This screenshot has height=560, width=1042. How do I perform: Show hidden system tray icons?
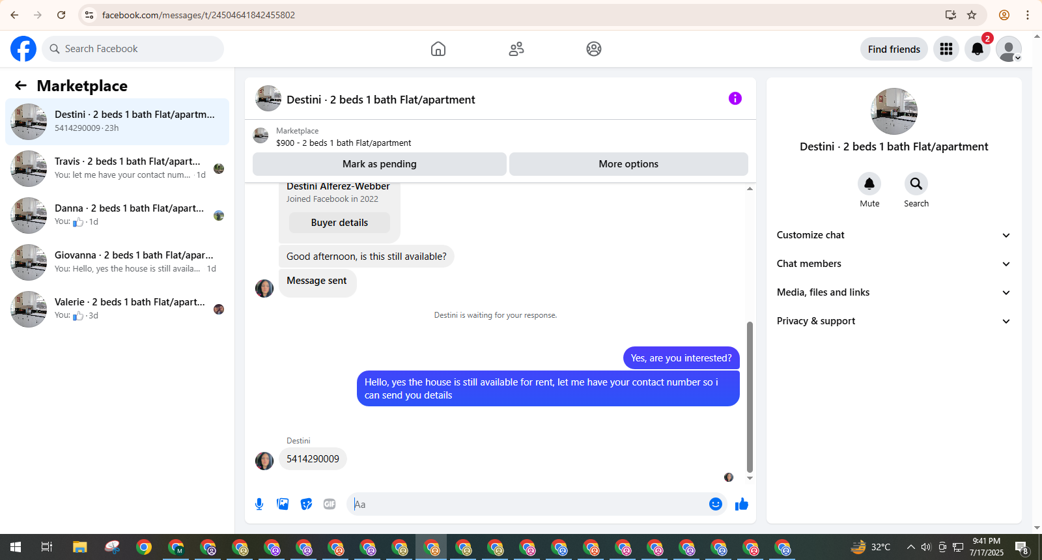tap(910, 547)
